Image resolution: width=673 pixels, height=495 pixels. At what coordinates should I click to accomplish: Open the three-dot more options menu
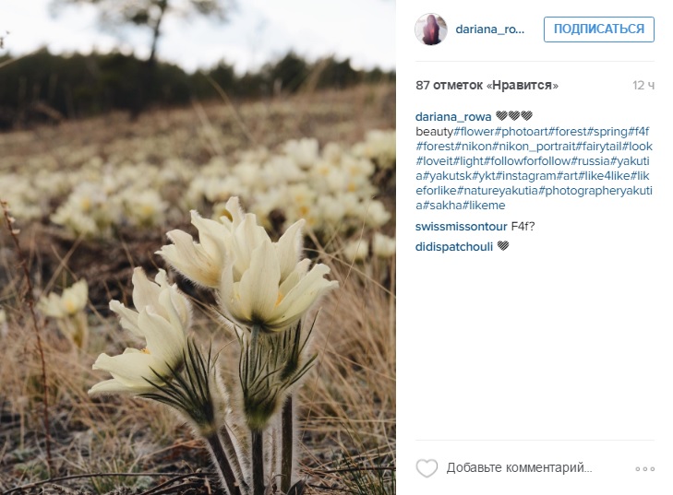[x=644, y=469]
